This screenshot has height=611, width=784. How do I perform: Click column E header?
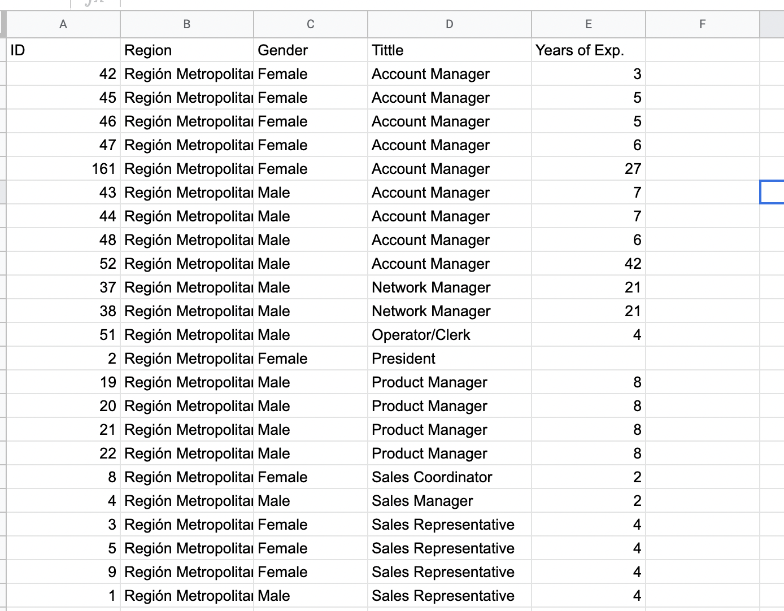(588, 24)
